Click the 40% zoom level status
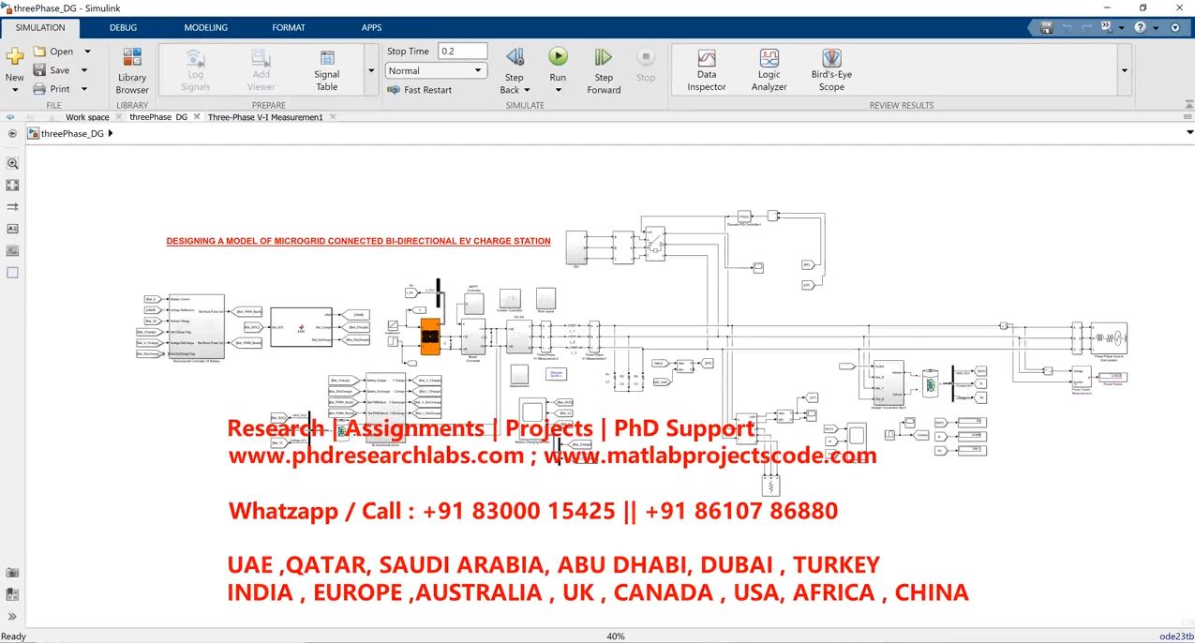1195x643 pixels. [x=616, y=636]
